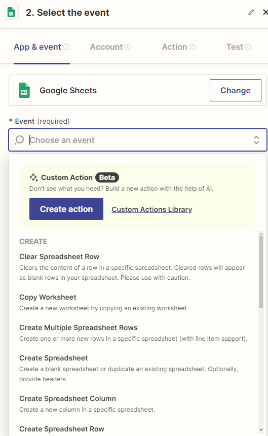
Task: Click the Account tab clock status icon
Action: (127, 47)
